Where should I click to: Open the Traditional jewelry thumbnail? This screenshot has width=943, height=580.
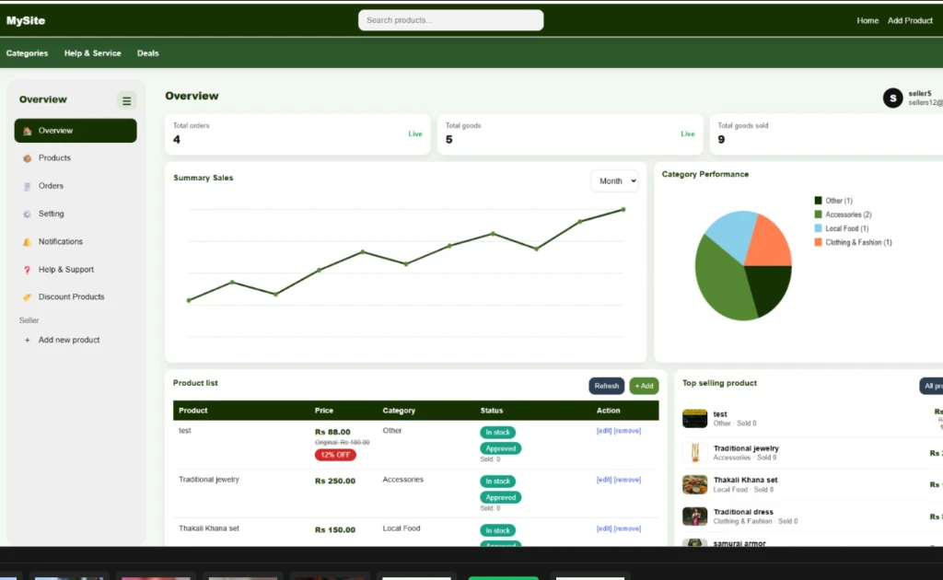(x=694, y=453)
